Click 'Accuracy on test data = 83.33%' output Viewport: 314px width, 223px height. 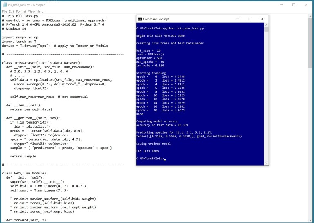click(162, 125)
